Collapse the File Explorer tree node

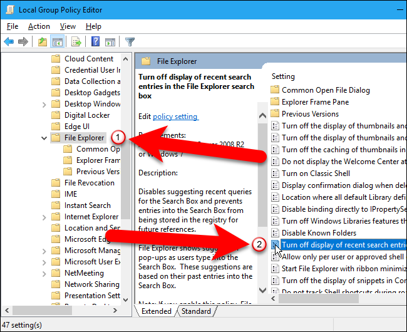pyautogui.click(x=44, y=138)
